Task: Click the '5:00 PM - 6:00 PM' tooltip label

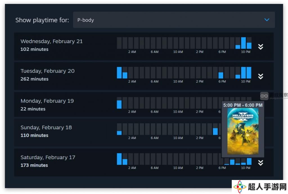Action: tap(243, 105)
